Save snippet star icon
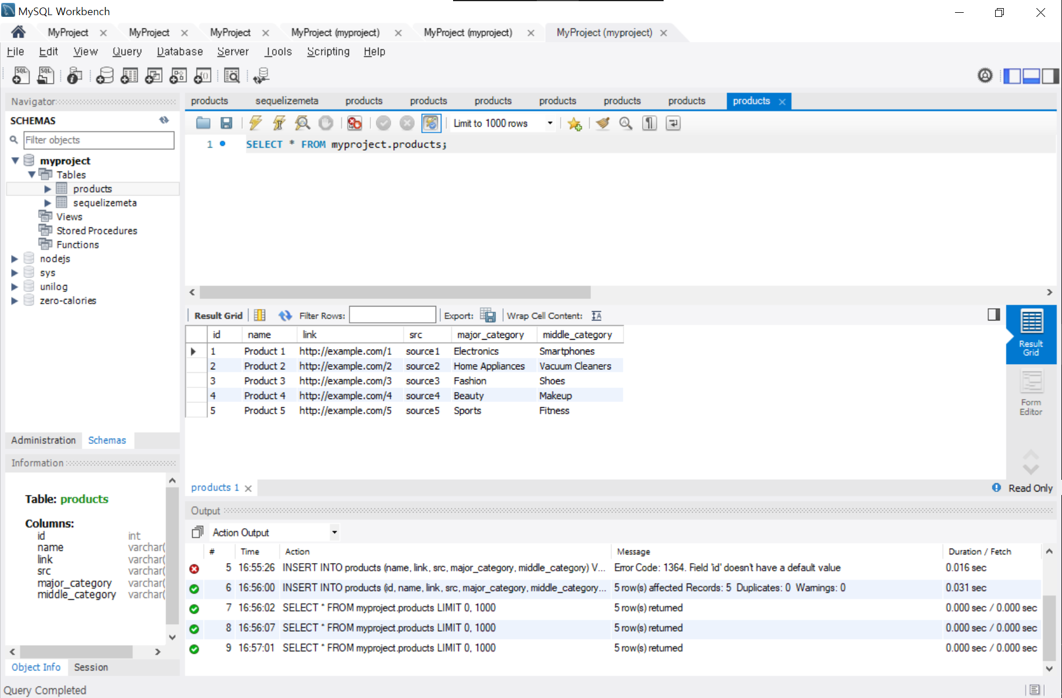 [575, 123]
